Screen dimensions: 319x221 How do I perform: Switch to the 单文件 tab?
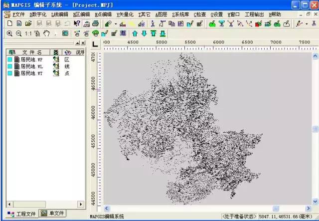point(53,213)
